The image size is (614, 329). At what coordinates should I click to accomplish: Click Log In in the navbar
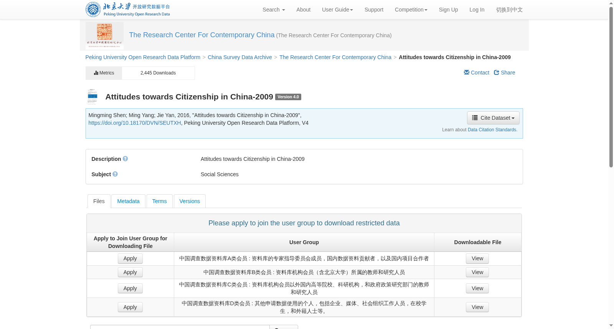(x=477, y=10)
